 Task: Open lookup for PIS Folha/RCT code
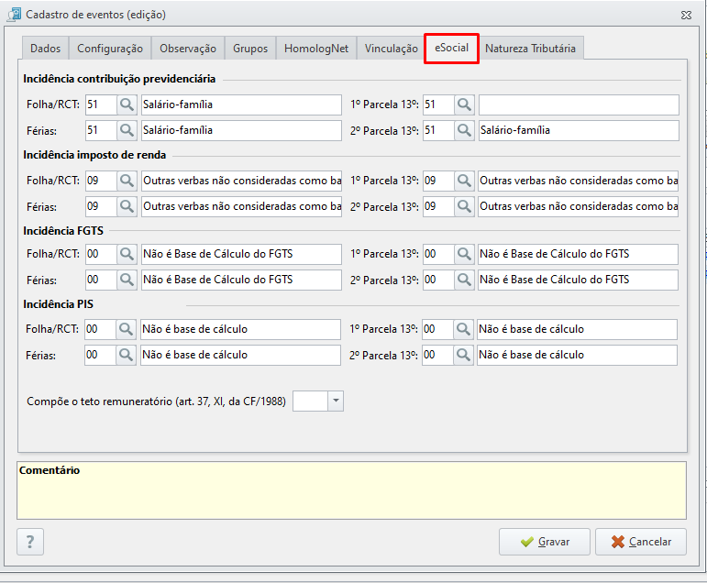click(x=126, y=330)
